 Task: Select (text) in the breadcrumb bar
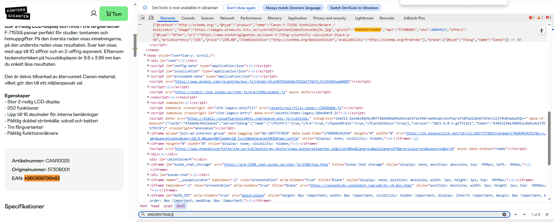181,206
